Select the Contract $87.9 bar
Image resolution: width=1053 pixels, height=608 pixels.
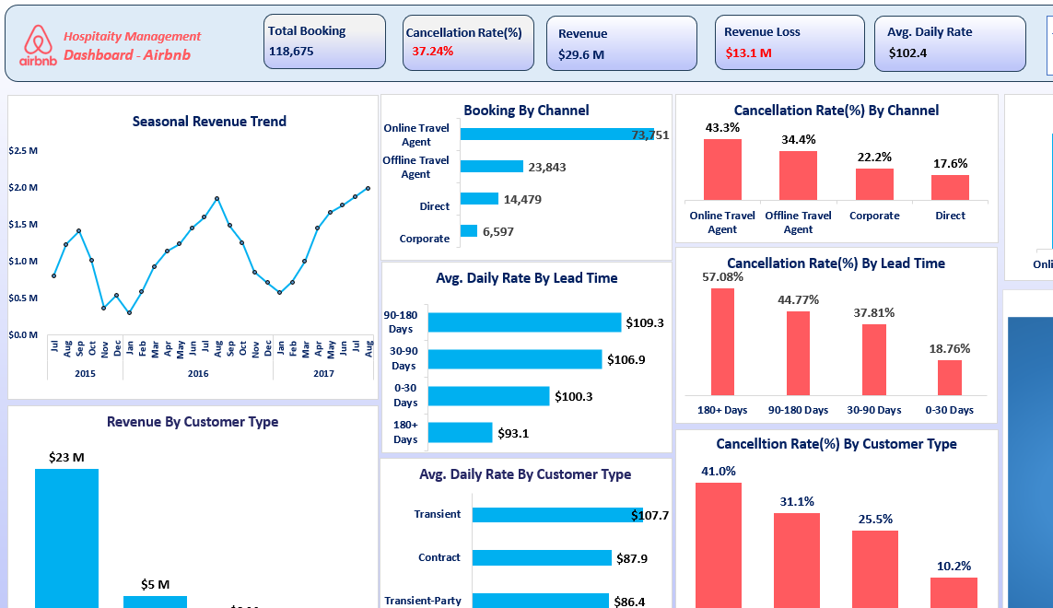pos(542,557)
